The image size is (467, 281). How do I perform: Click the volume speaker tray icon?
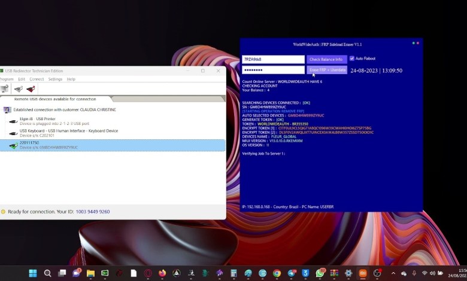tap(432, 273)
